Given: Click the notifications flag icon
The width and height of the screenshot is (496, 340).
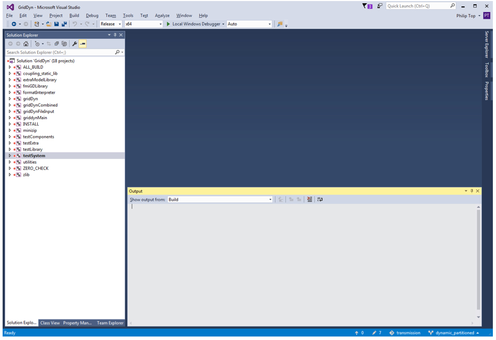Looking at the screenshot, I should point(367,6).
